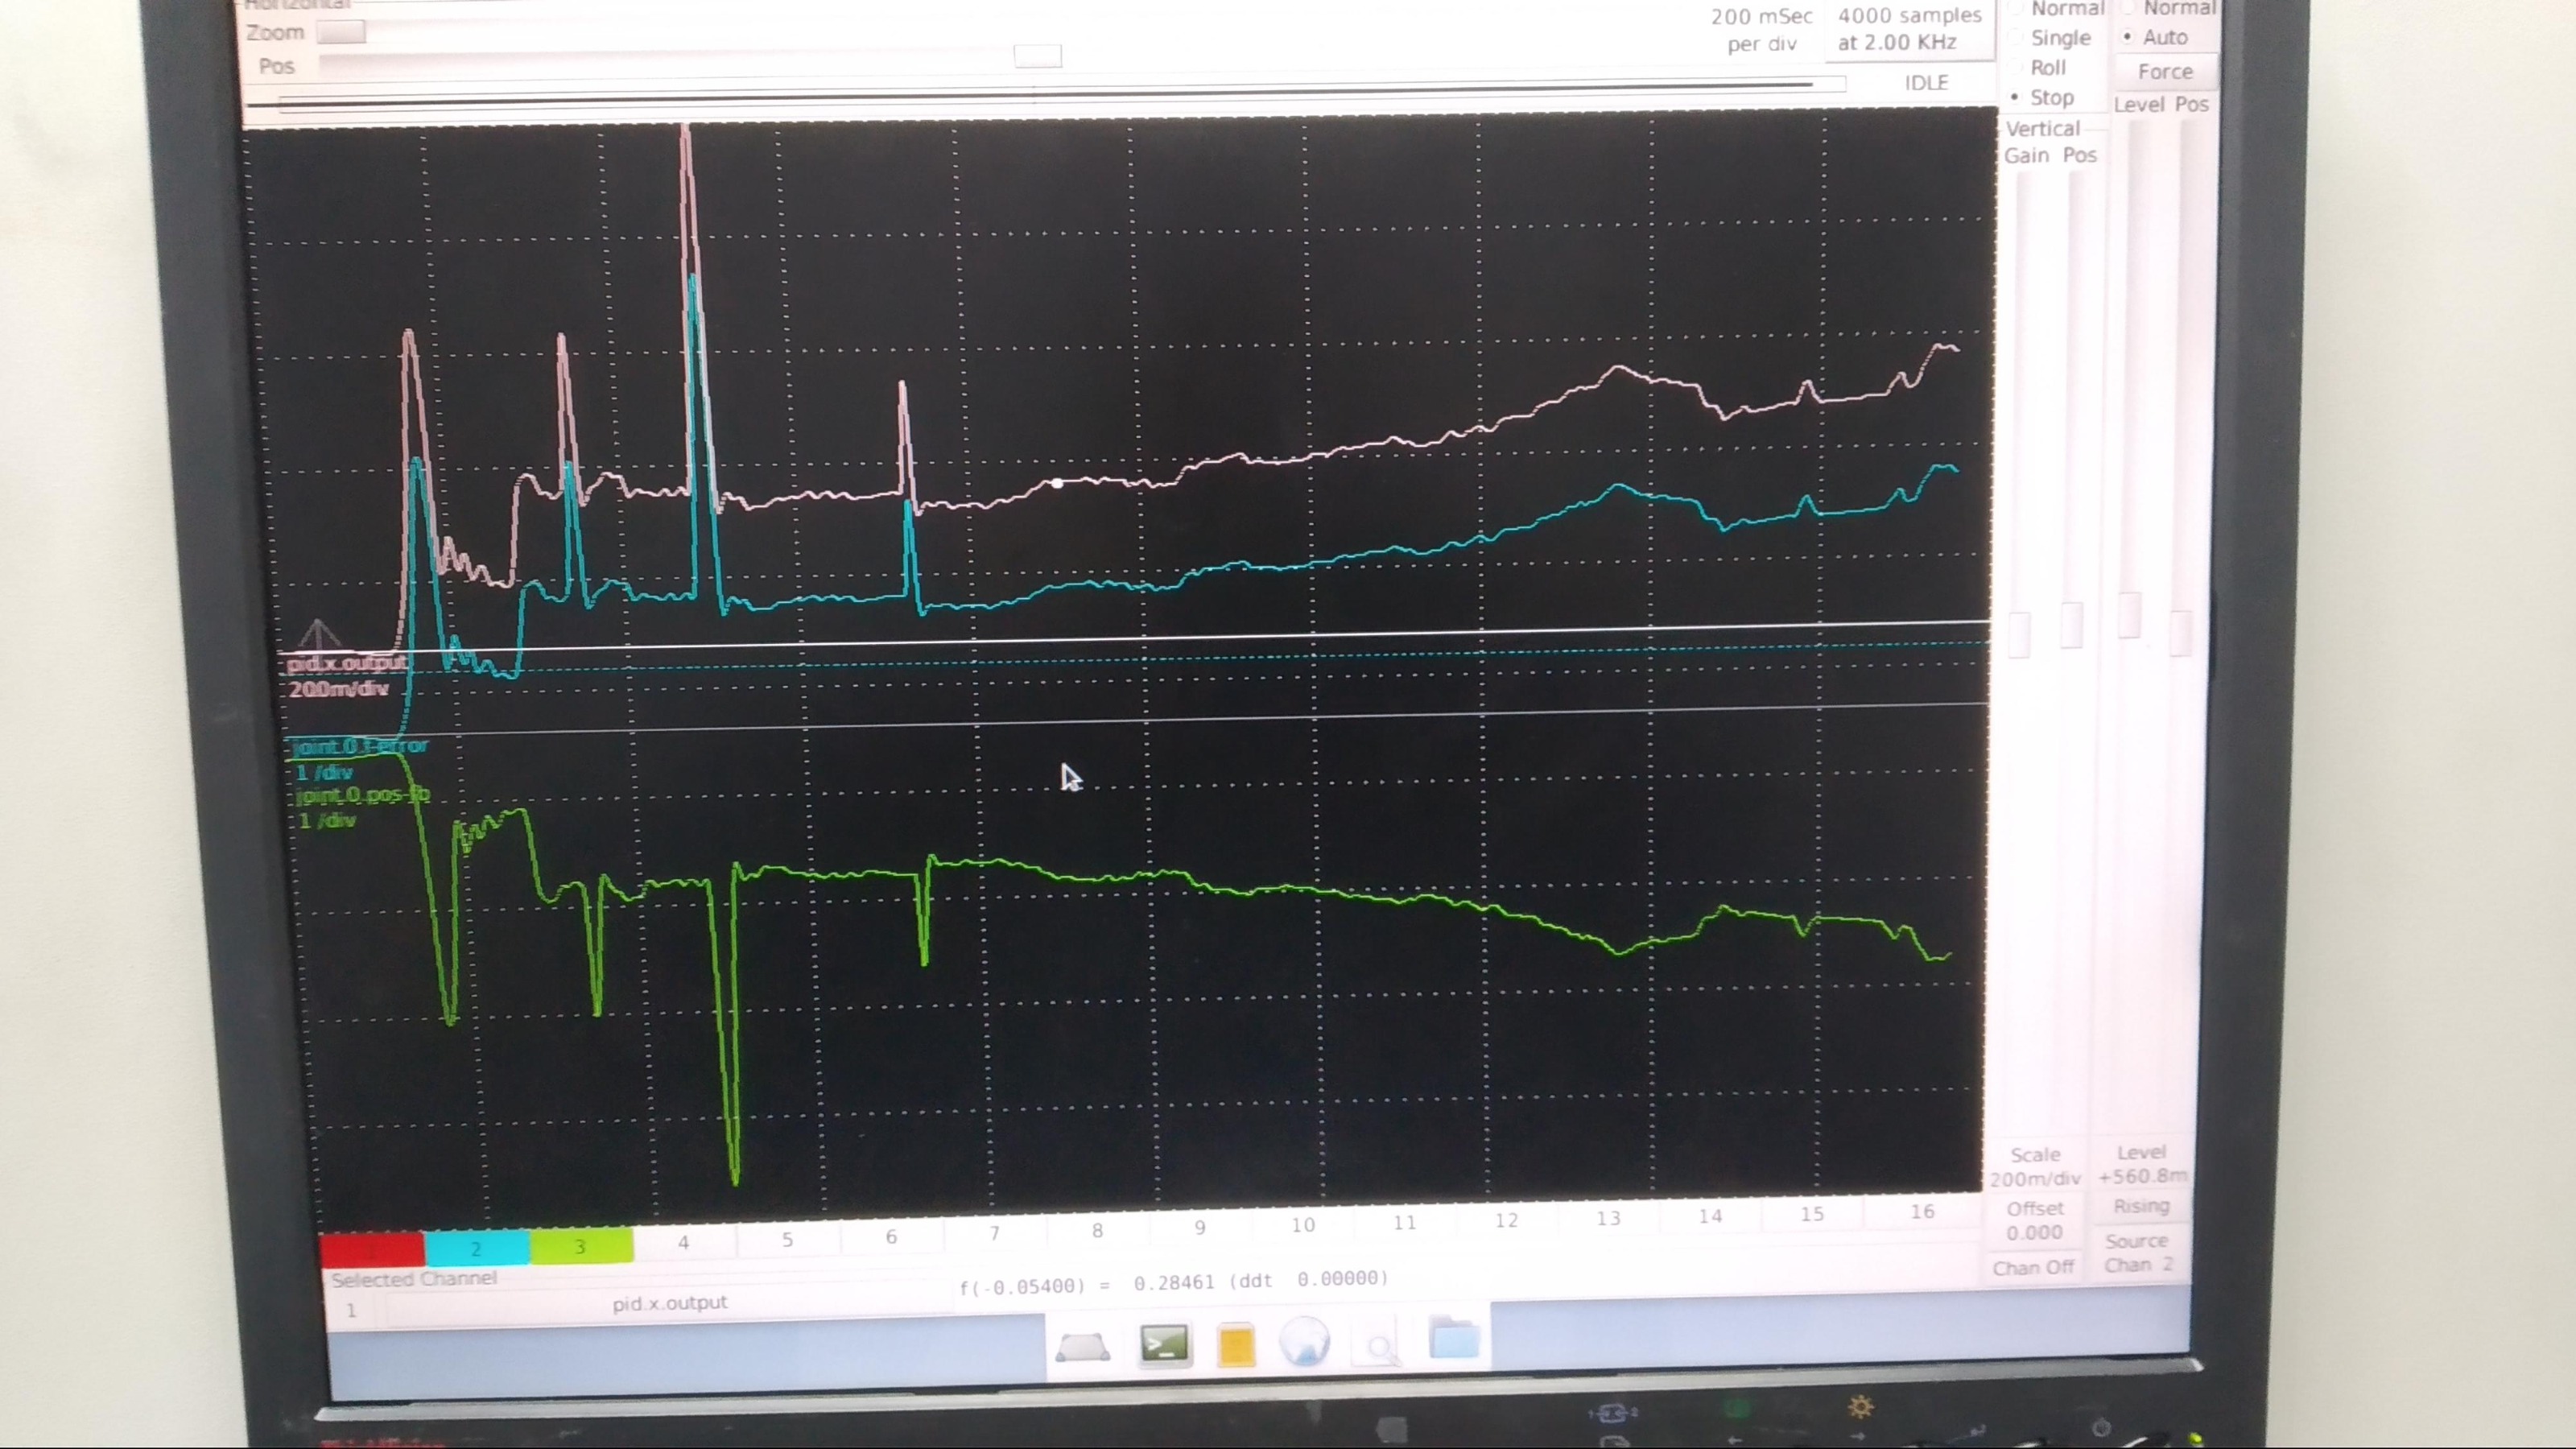Select red channel 1 button
This screenshot has width=2576, height=1449.
click(372, 1250)
